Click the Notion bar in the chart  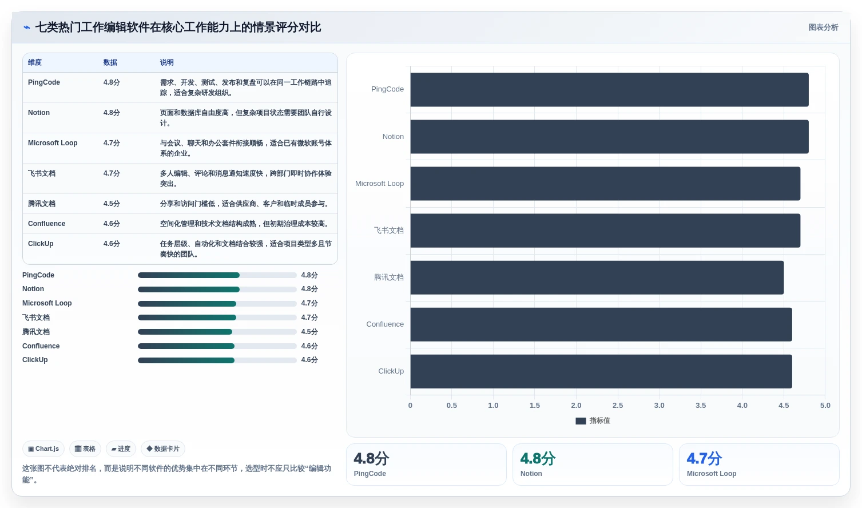(609, 137)
